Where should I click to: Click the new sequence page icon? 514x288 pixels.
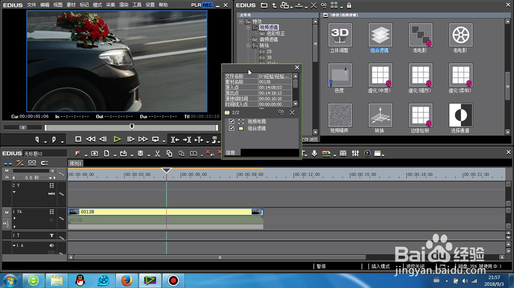106,153
